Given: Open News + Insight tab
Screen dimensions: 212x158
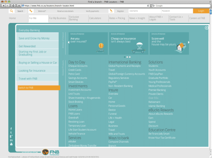Looking at the screenshot, I should point(137,18).
